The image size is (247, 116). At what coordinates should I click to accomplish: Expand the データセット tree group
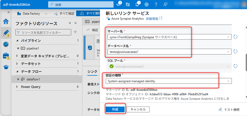tap(17, 64)
